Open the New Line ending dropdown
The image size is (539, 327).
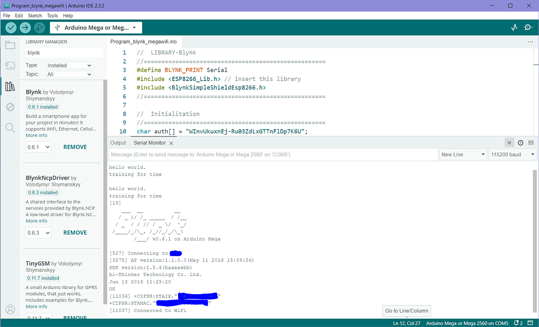(463, 155)
